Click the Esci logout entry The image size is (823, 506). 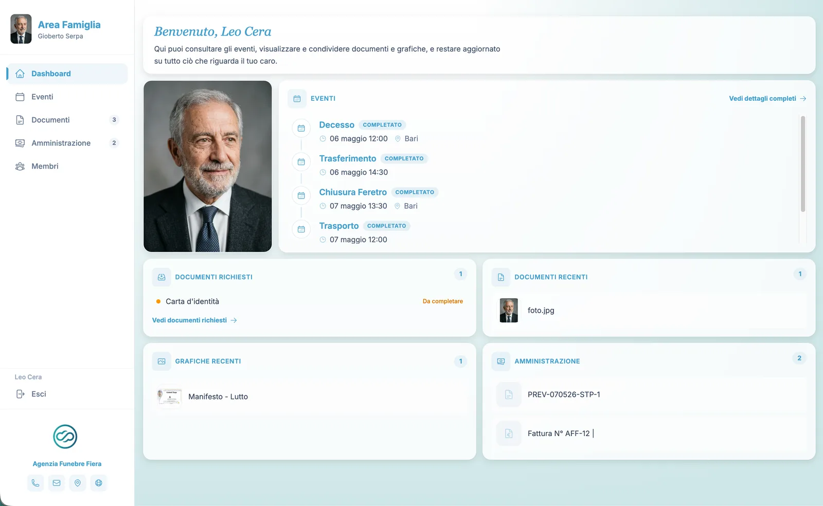[x=67, y=394]
